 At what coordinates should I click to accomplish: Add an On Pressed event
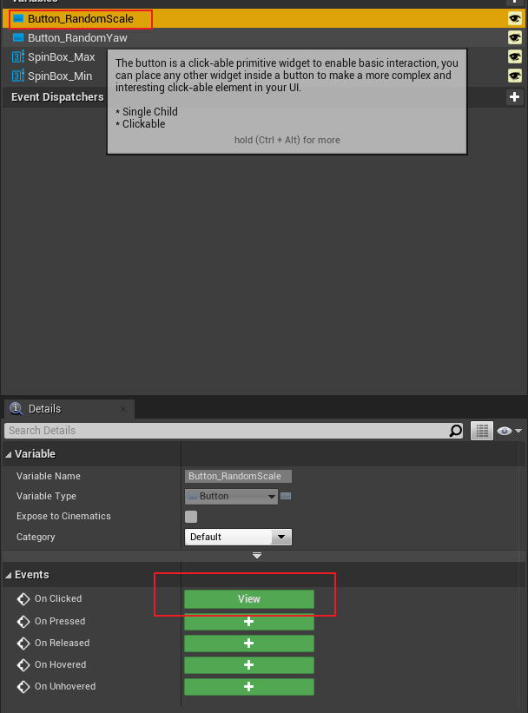[248, 622]
